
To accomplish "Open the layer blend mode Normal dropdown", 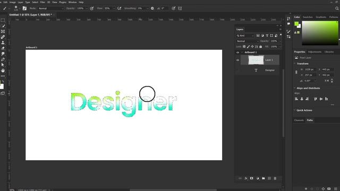I will (248, 41).
